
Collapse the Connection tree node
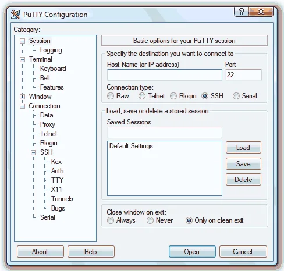23,106
